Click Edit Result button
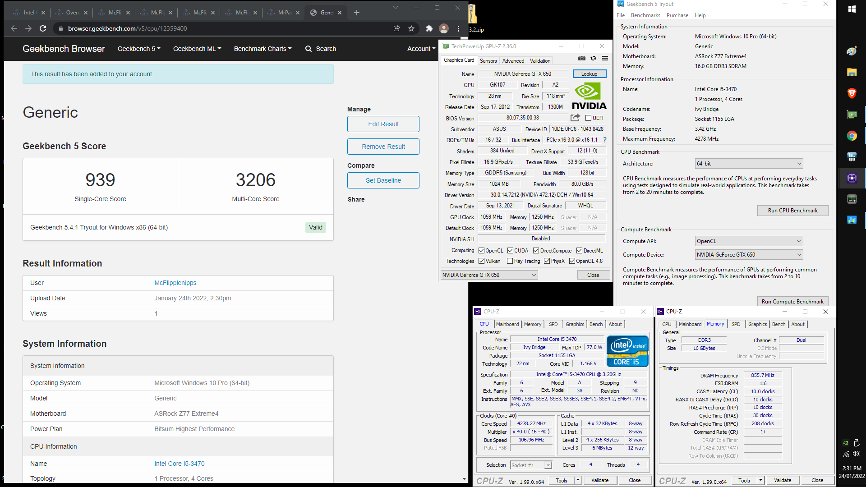 (383, 124)
